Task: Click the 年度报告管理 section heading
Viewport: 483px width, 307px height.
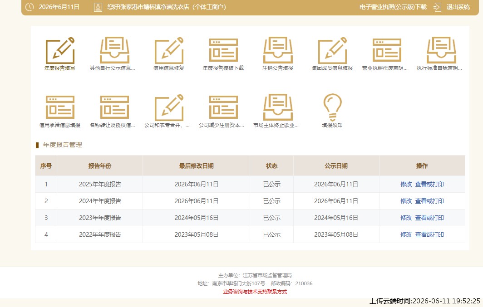Action: point(63,145)
